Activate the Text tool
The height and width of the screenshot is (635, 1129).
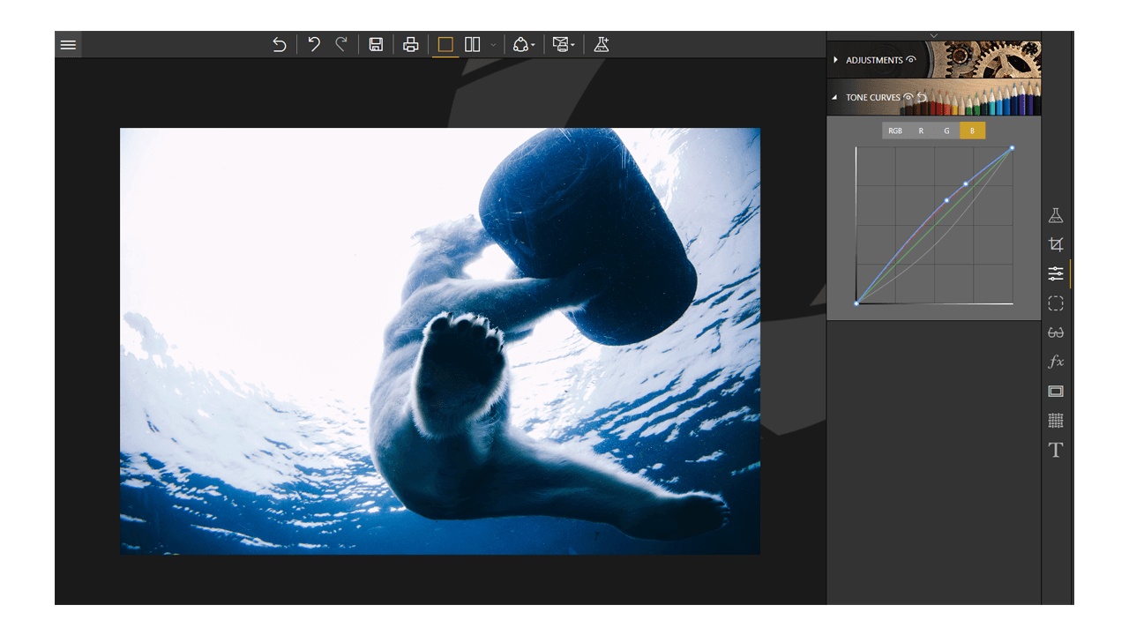[1056, 450]
